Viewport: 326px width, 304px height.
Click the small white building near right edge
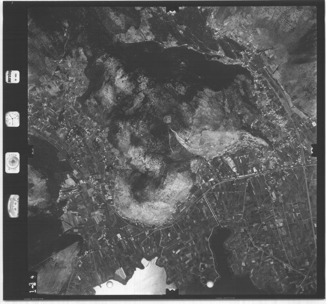click(x=314, y=124)
